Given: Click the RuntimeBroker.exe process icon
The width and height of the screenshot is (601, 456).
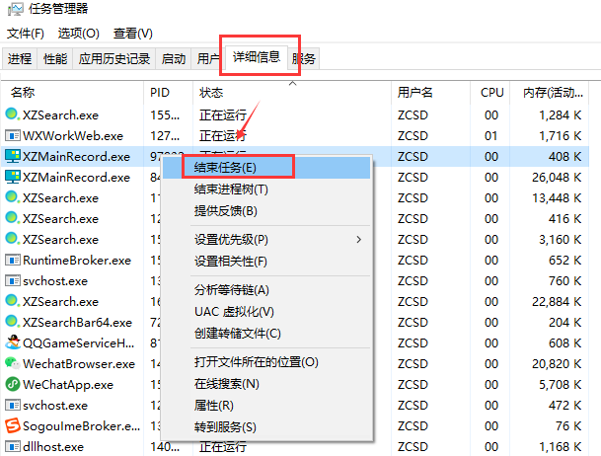Looking at the screenshot, I should click(x=12, y=261).
